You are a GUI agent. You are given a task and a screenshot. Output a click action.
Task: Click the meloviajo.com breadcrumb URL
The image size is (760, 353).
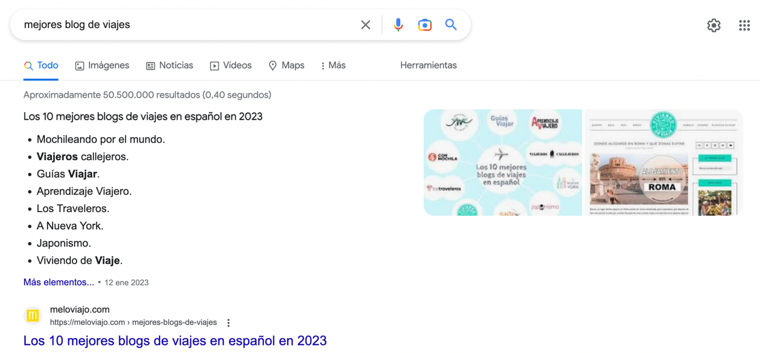tap(133, 323)
